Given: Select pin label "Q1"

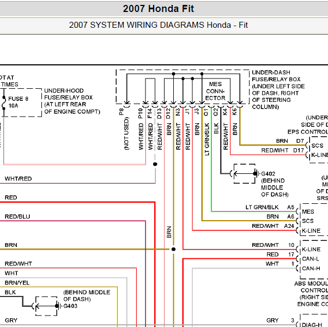Looking at the screenshot, I should pyautogui.click(x=206, y=112).
